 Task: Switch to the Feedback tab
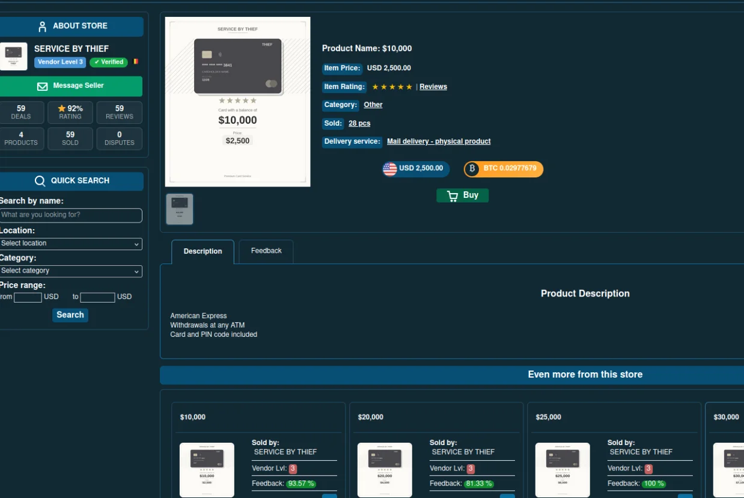266,251
